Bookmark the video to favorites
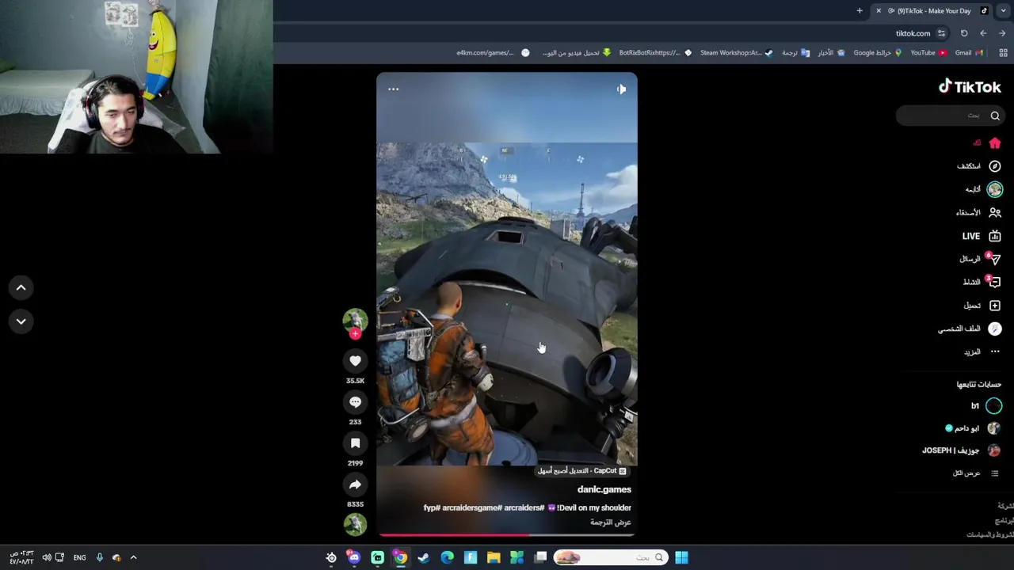The width and height of the screenshot is (1014, 570). point(355,443)
